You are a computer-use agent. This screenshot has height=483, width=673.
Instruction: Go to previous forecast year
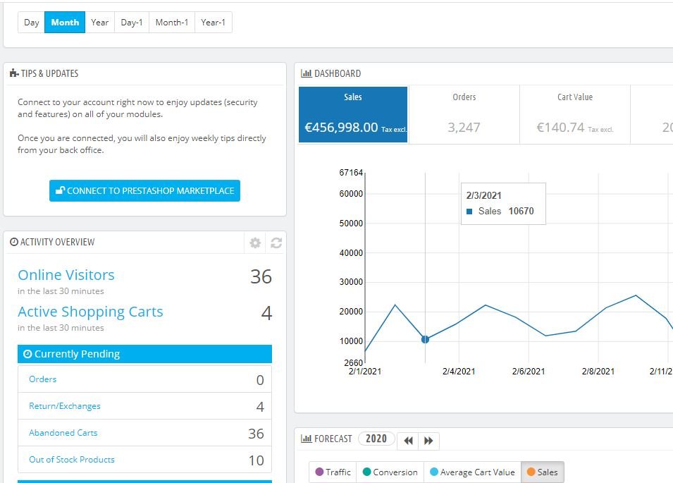coord(408,441)
